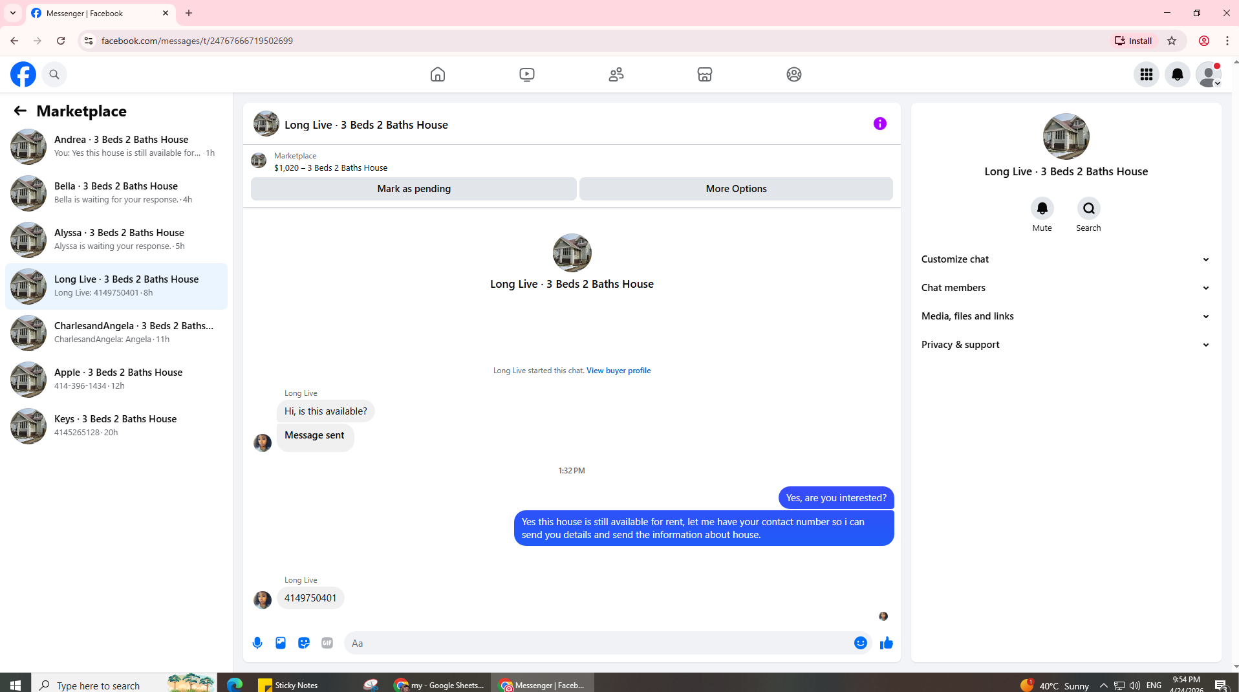
Task: Open a new browser tab
Action: coord(189,13)
